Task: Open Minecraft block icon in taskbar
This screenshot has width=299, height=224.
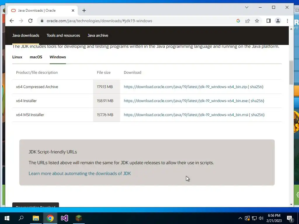Action: tap(79, 218)
